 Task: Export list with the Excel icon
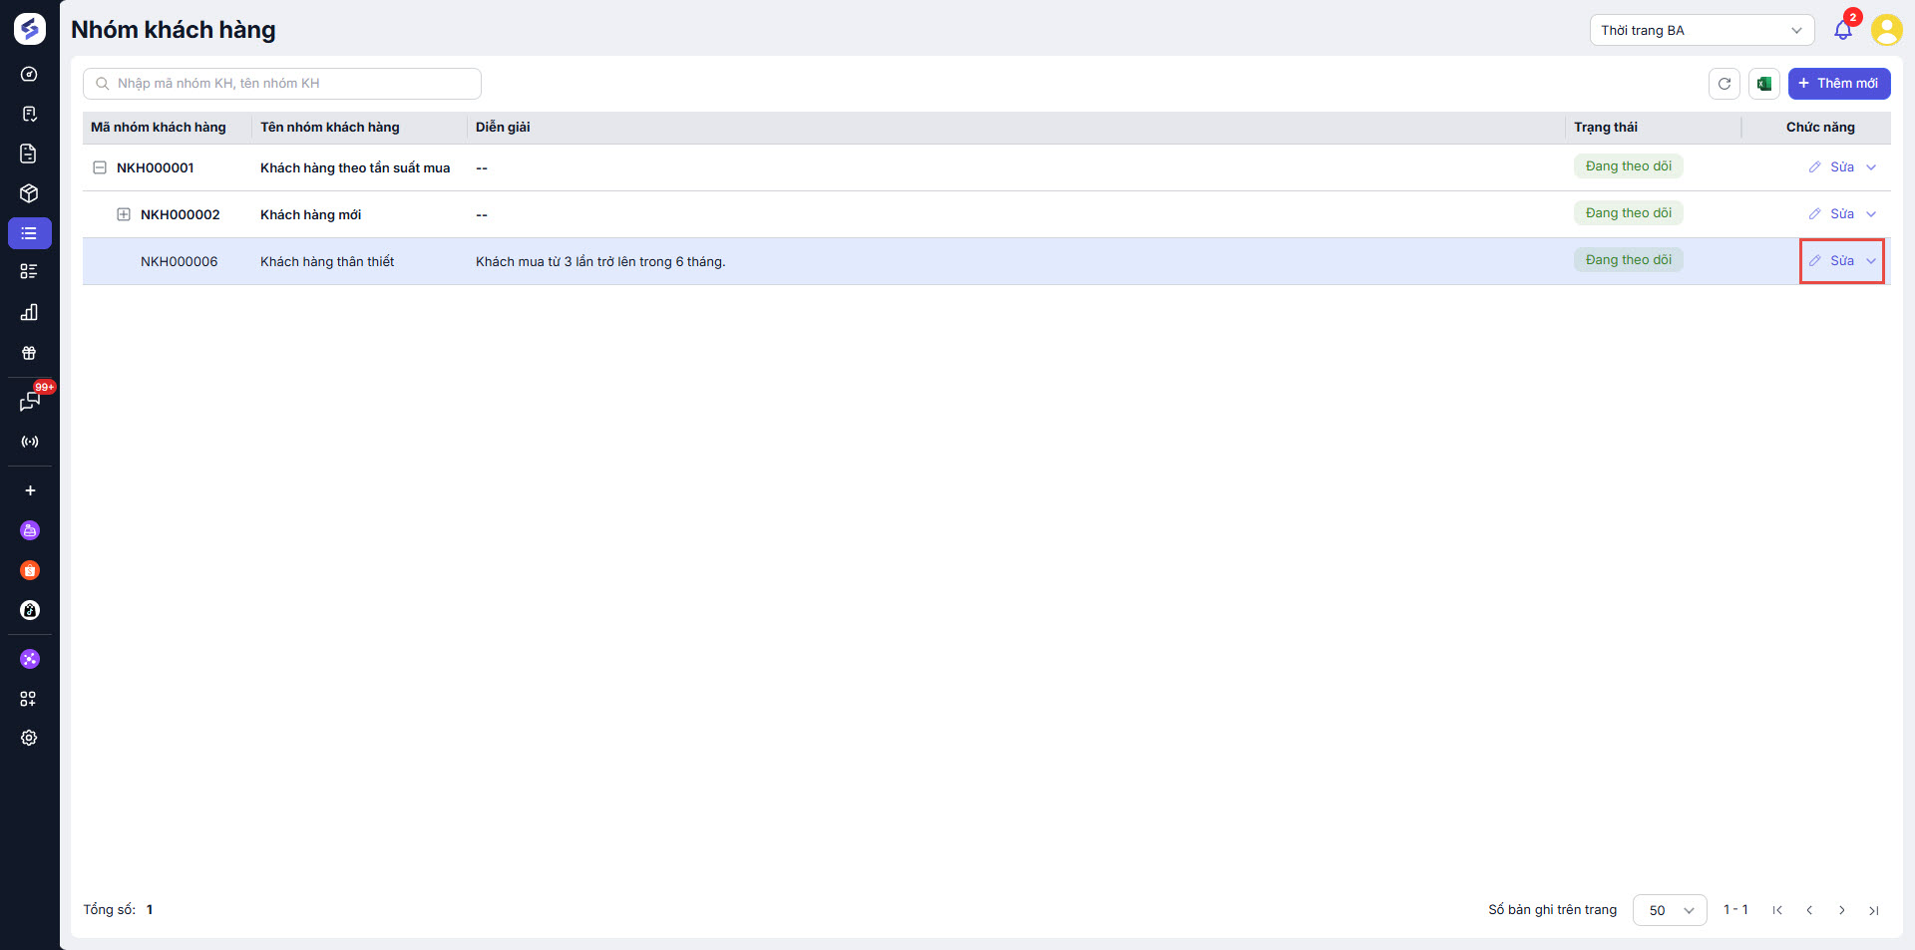(1764, 84)
